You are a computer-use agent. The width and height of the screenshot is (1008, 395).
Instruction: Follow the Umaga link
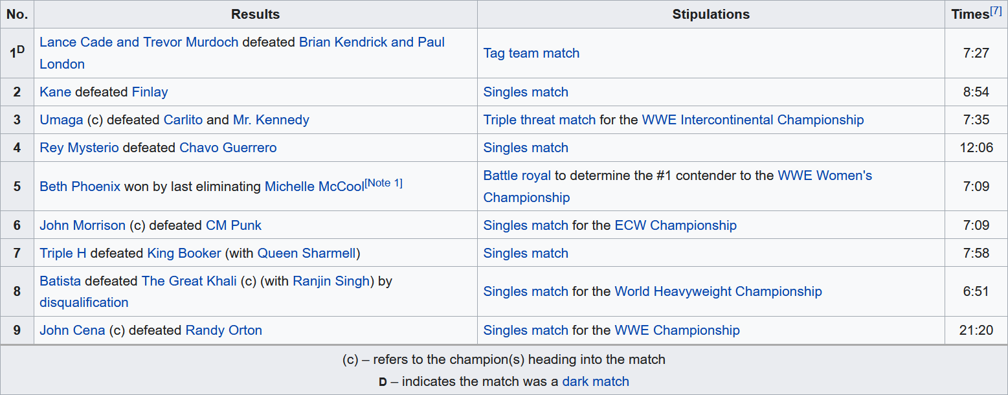pyautogui.click(x=62, y=120)
